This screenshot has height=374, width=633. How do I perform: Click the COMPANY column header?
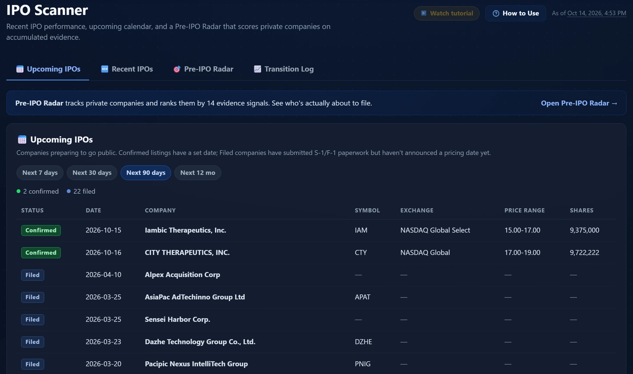coord(160,210)
